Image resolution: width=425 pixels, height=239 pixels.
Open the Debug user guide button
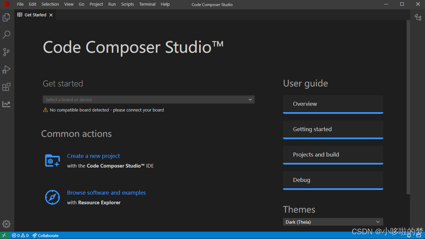point(333,180)
